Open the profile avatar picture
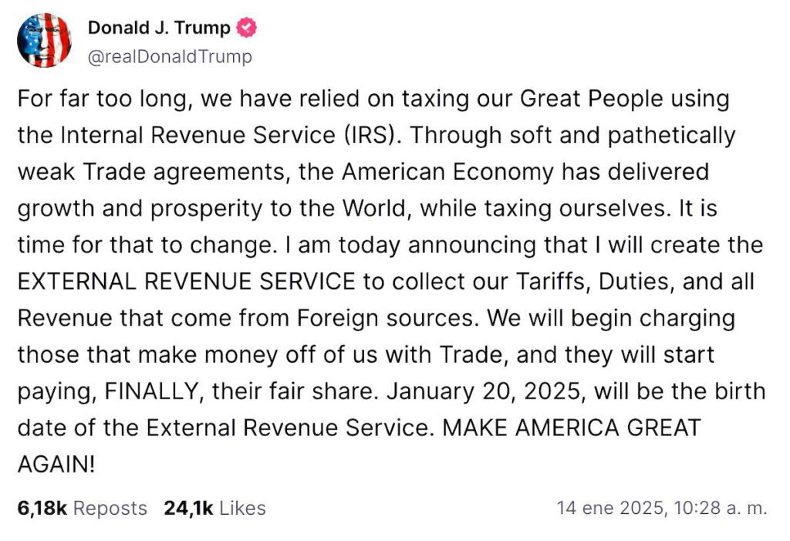Image resolution: width=790 pixels, height=541 pixels. [x=45, y=40]
